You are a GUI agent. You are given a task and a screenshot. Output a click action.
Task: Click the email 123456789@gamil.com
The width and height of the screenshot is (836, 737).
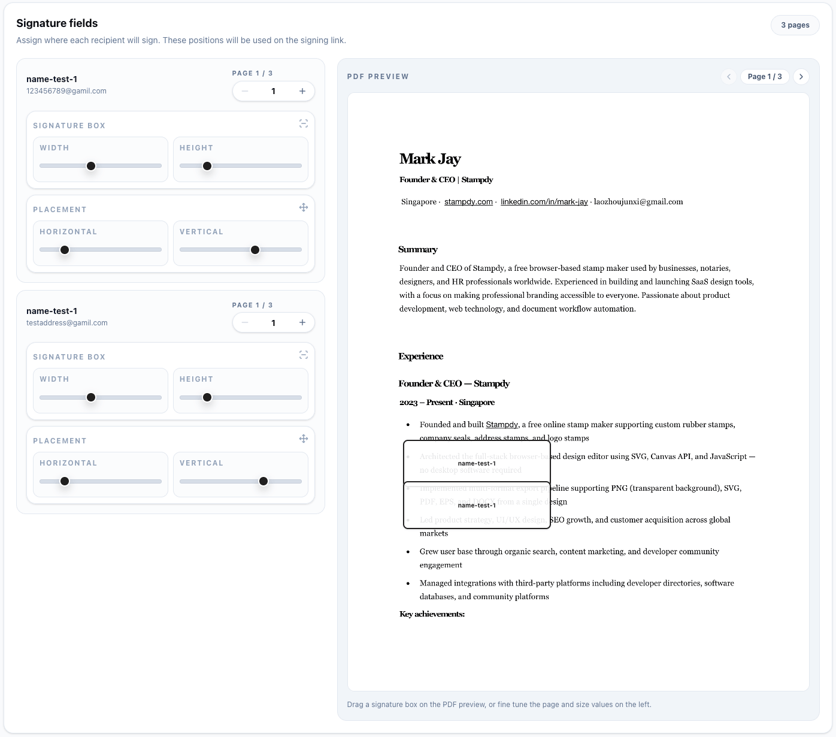pyautogui.click(x=66, y=91)
